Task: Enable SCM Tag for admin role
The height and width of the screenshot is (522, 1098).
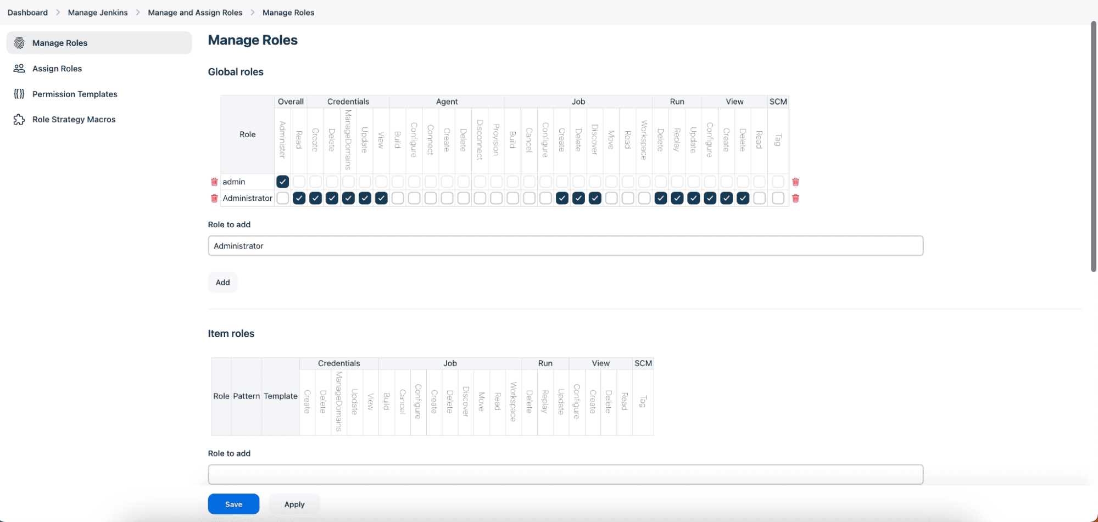Action: pos(778,182)
